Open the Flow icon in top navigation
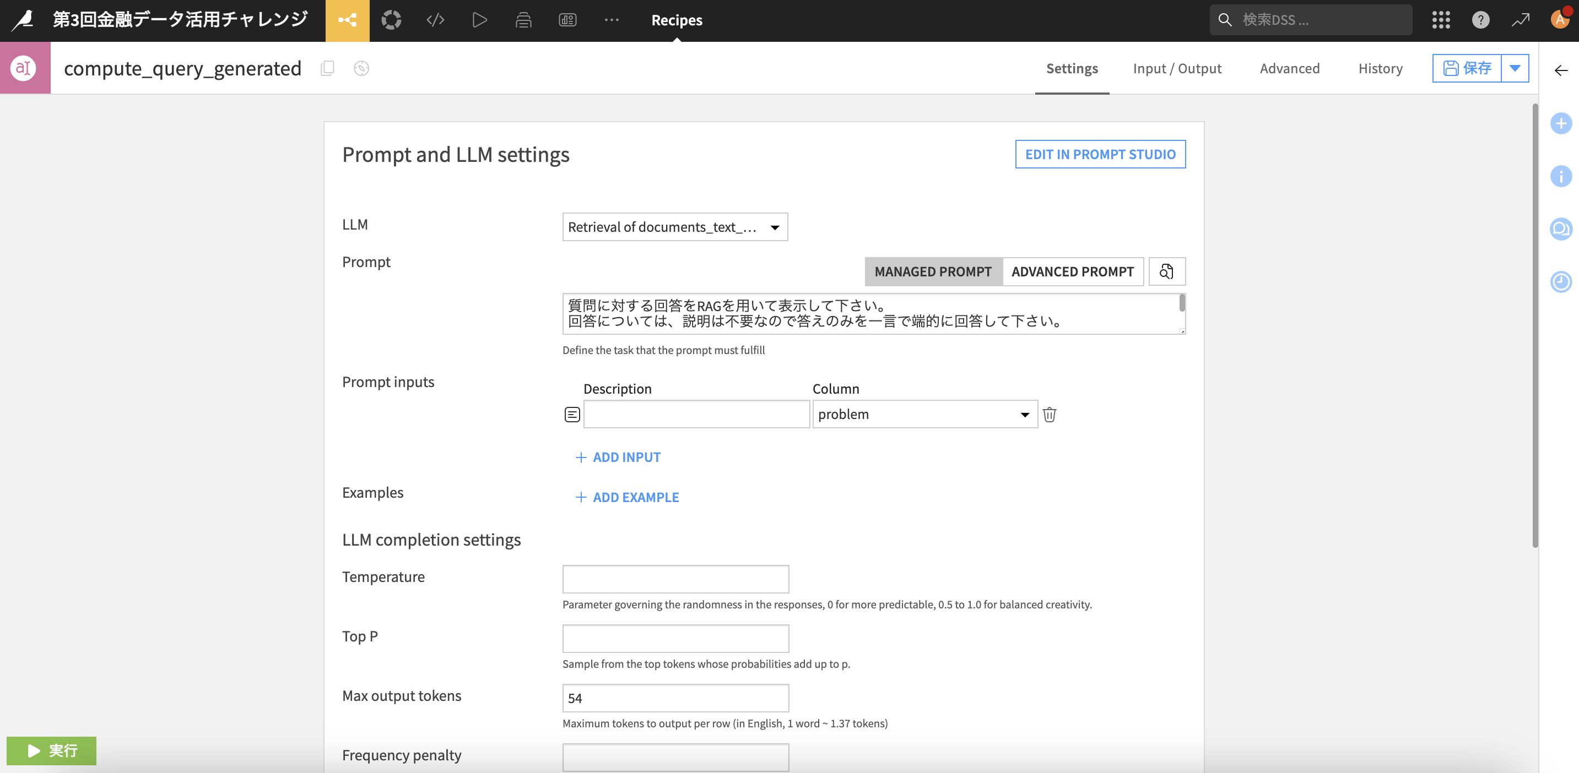 click(347, 20)
